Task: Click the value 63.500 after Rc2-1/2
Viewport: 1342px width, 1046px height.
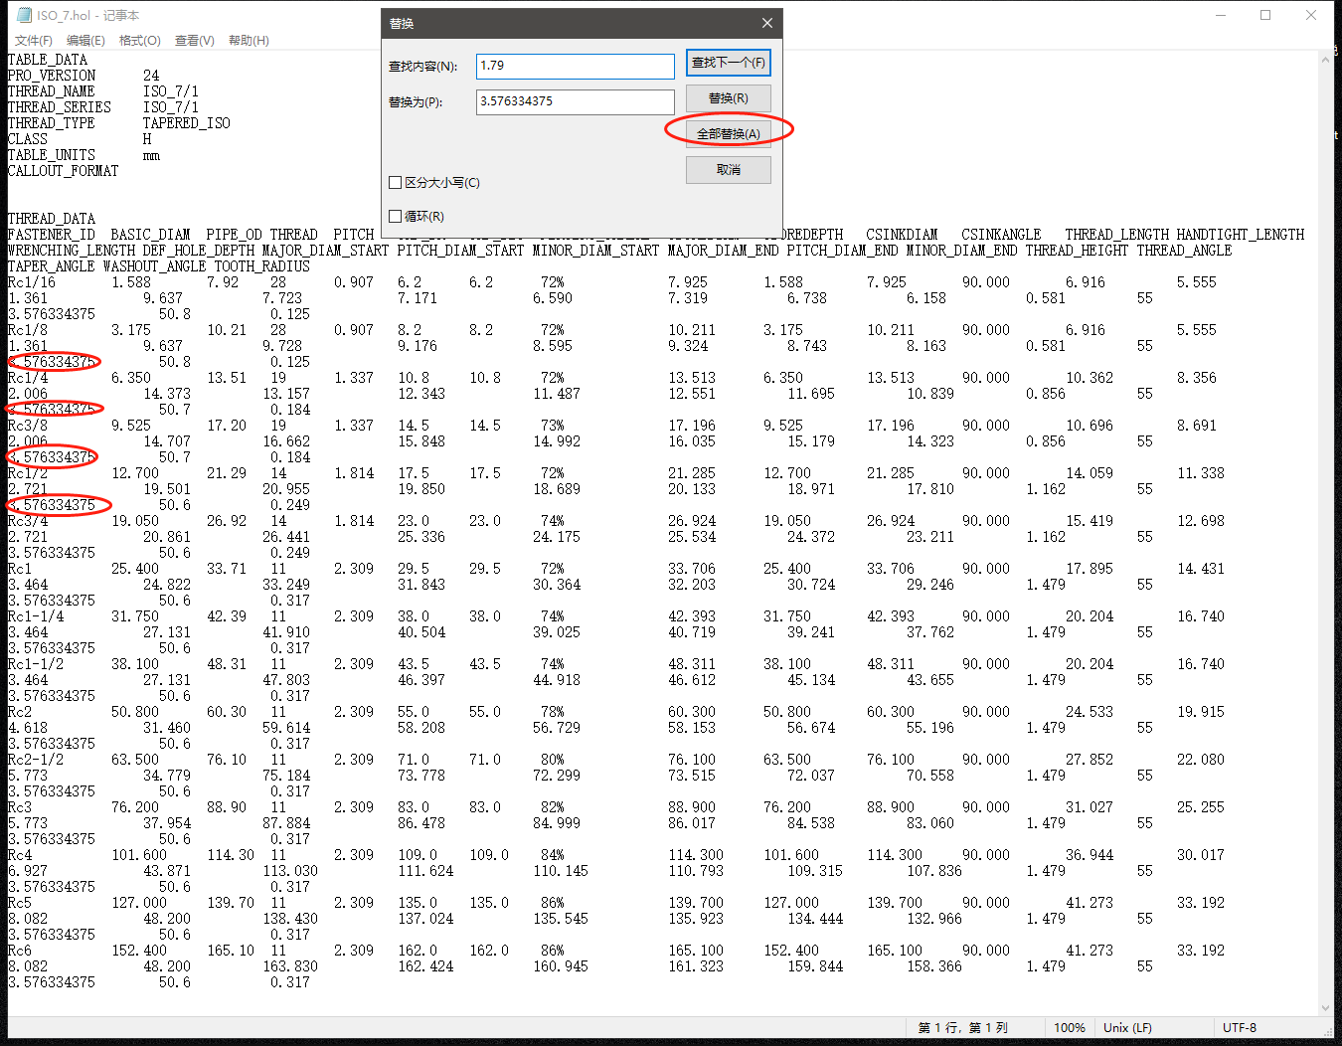Action: tap(135, 760)
